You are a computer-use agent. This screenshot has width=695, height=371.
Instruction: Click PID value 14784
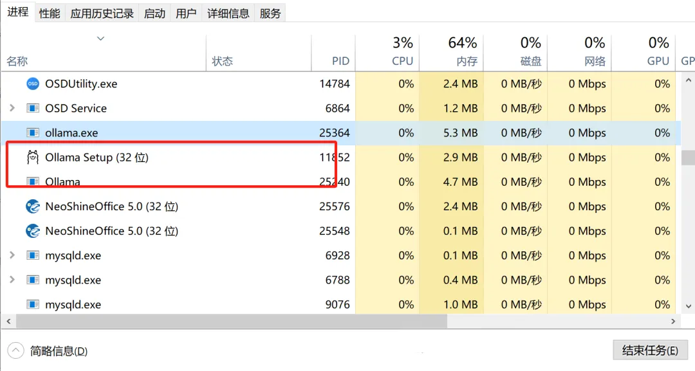[335, 84]
